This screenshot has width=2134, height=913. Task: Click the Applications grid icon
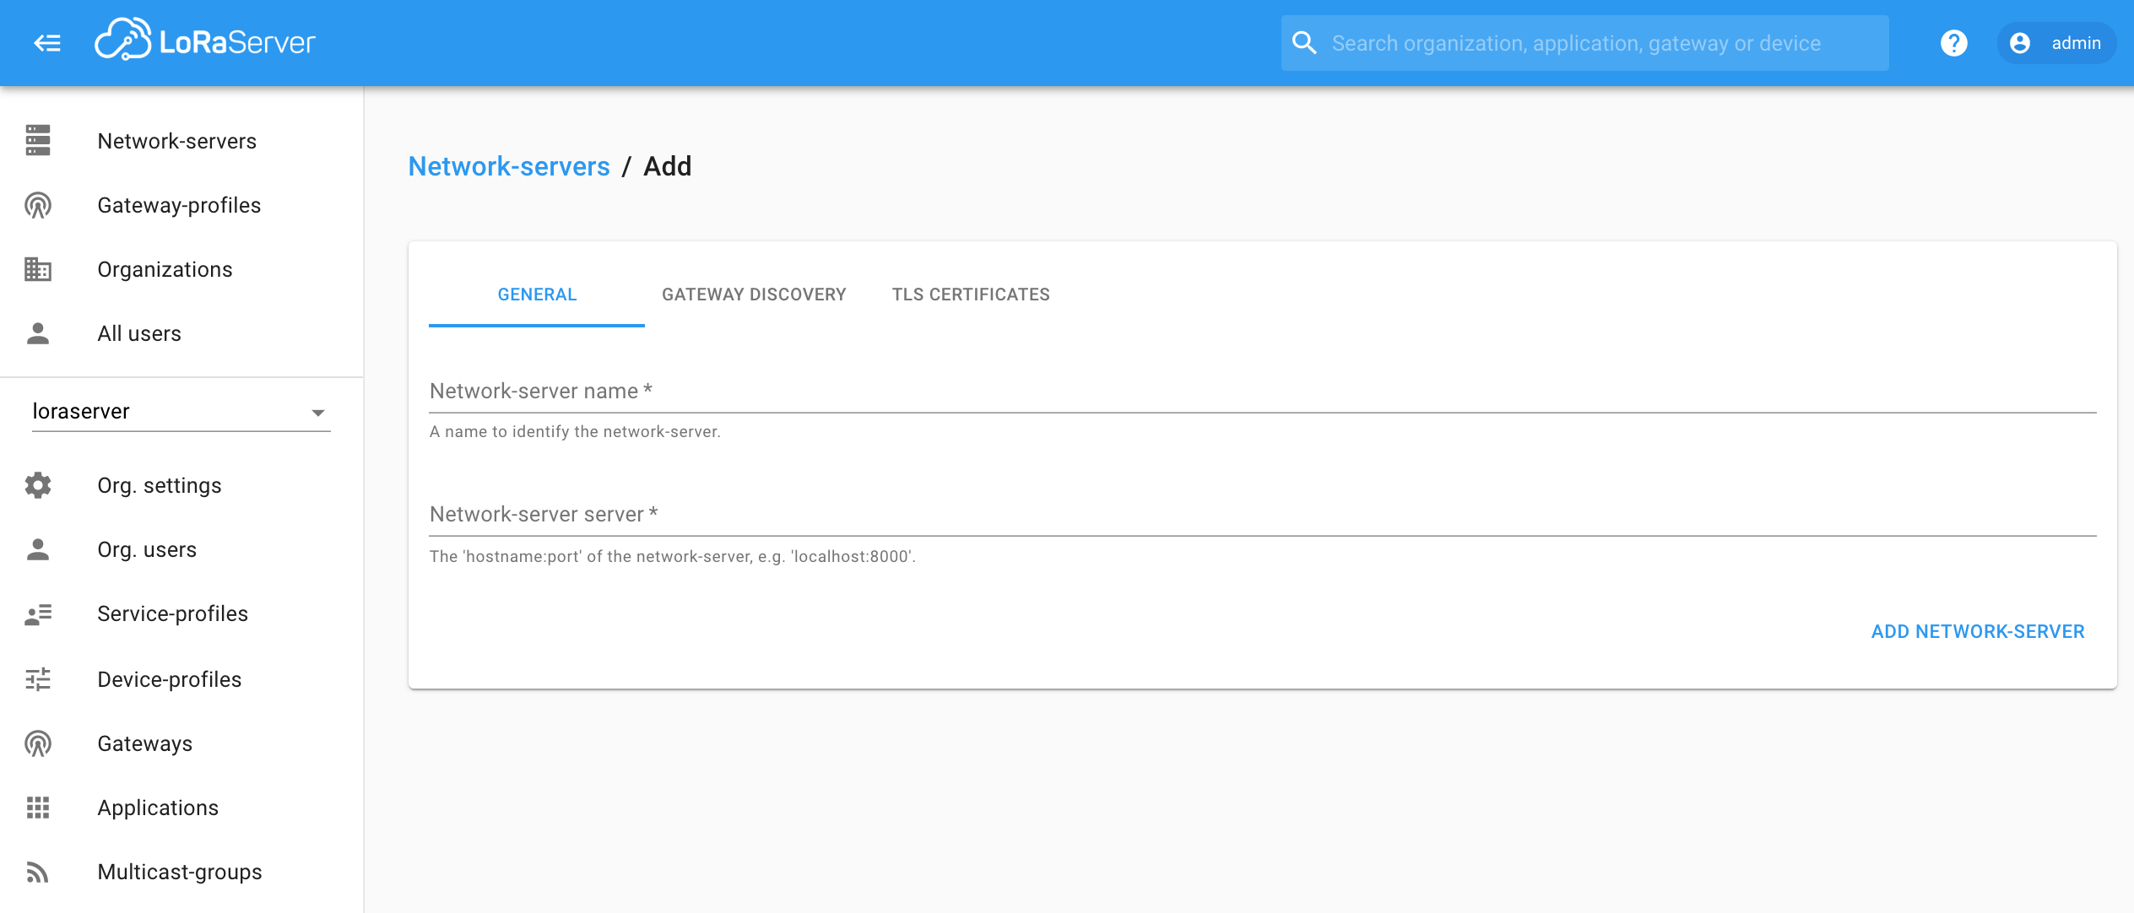point(37,808)
